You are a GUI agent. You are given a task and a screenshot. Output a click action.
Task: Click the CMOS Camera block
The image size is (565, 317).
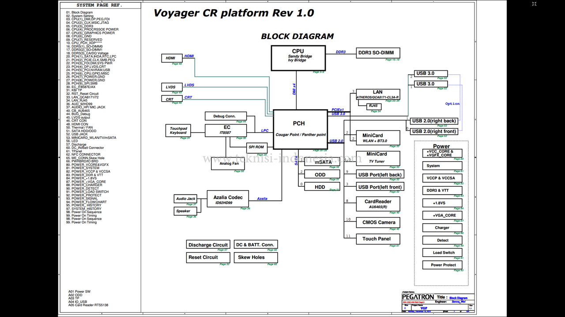[x=379, y=222]
